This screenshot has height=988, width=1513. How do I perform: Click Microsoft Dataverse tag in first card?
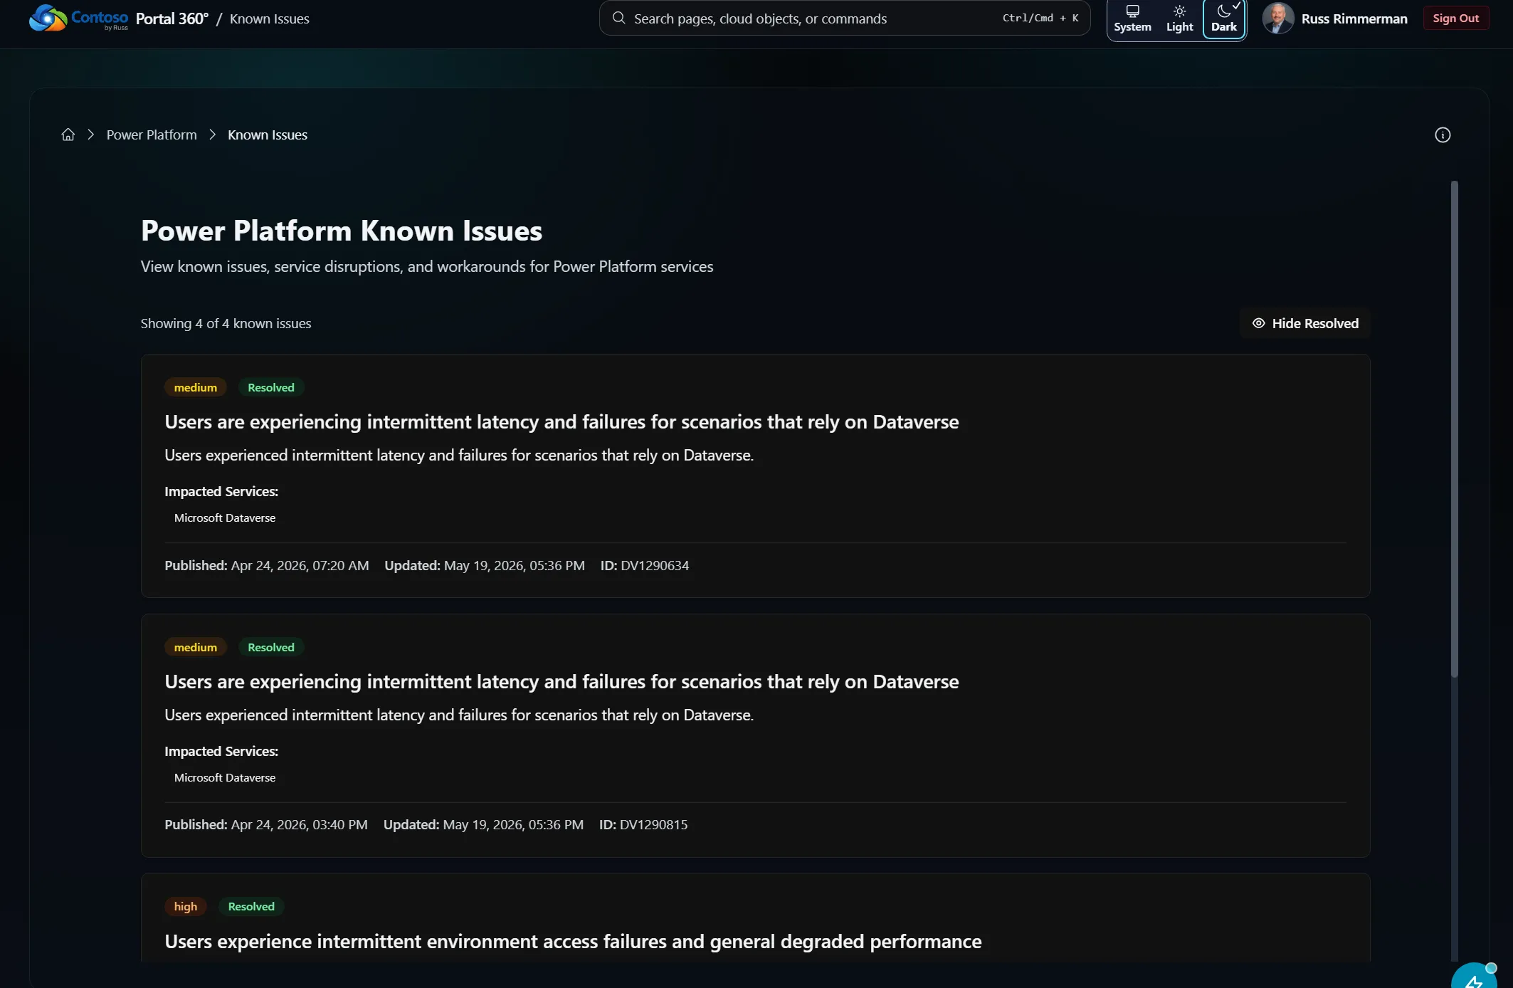pyautogui.click(x=225, y=517)
